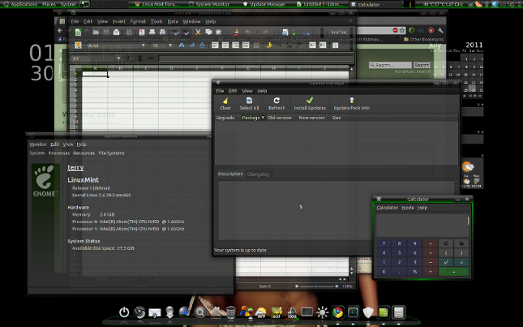Click the Format Paintbrush icon in Calc
The width and height of the screenshot is (523, 327).
coord(237,32)
